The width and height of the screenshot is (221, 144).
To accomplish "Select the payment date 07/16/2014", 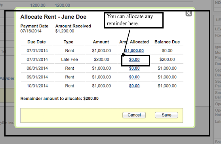I will tap(31, 31).
